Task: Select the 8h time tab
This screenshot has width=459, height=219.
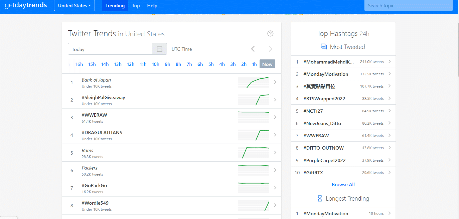Action: click(x=178, y=64)
